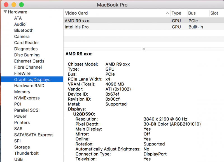The width and height of the screenshot is (224, 162).
Task: Click the Rotation value Supported
Action: (154, 144)
